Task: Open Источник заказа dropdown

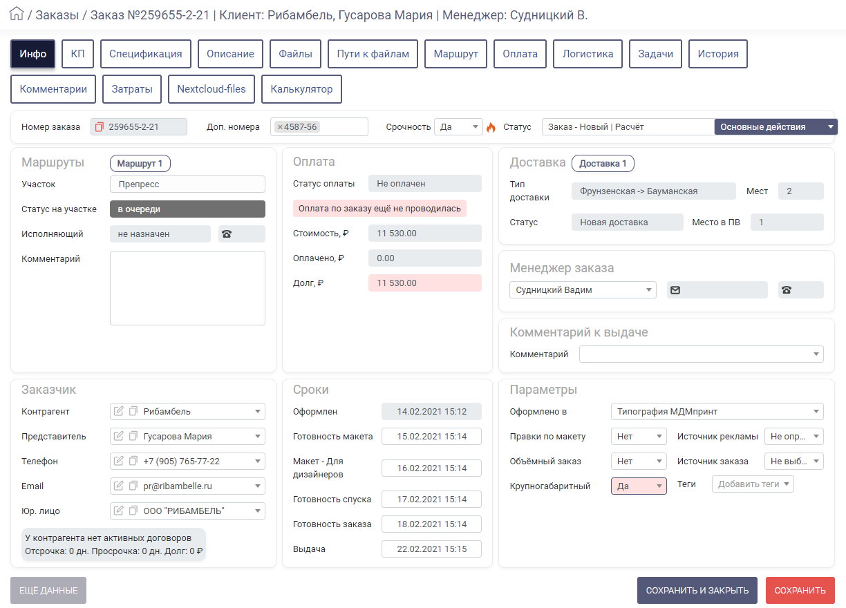Action: [794, 462]
